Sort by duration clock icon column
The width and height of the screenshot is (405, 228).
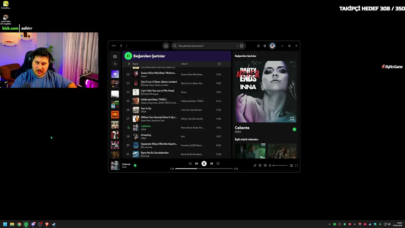click(x=219, y=64)
